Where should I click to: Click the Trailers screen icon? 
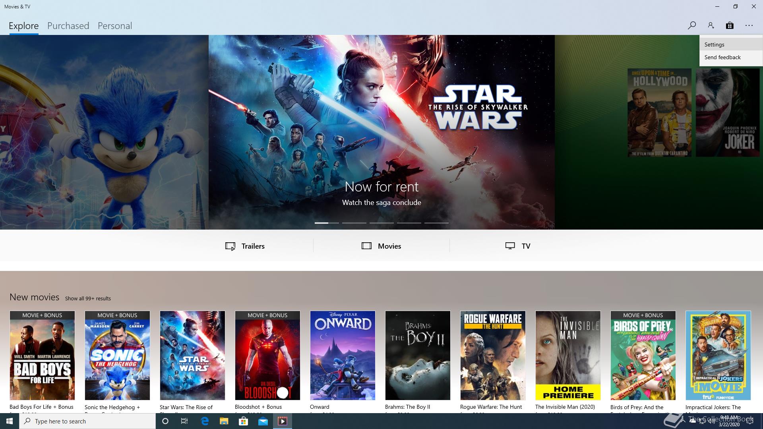tap(230, 246)
